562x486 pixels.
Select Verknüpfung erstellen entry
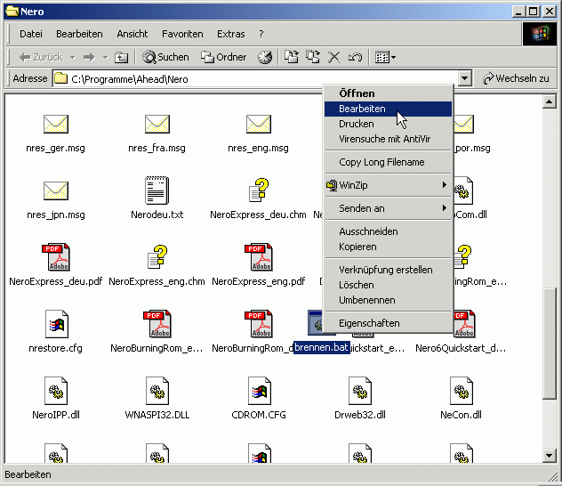pyautogui.click(x=388, y=270)
